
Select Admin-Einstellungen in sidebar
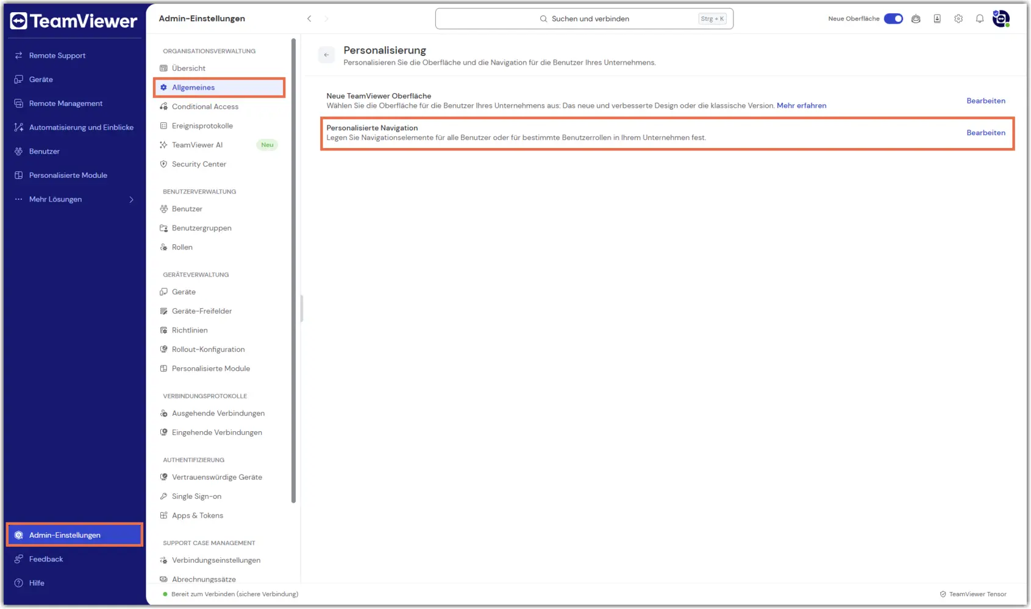[x=74, y=535]
